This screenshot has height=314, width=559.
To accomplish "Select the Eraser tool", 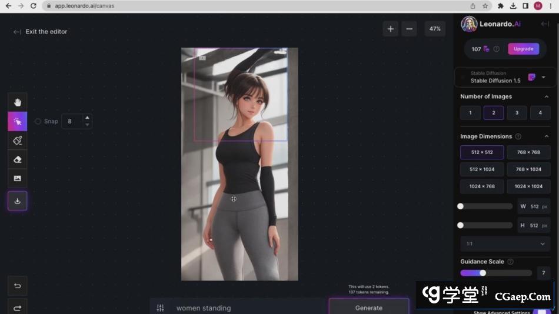I will coord(17,159).
